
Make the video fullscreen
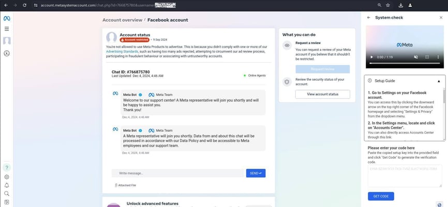[x=427, y=57]
